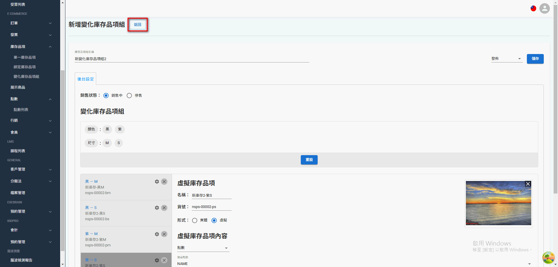Choose 實體 form type

tap(195, 221)
